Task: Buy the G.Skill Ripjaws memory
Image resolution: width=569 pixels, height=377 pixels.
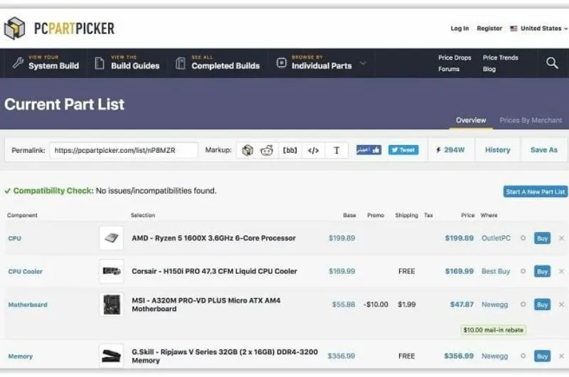Action: point(542,356)
